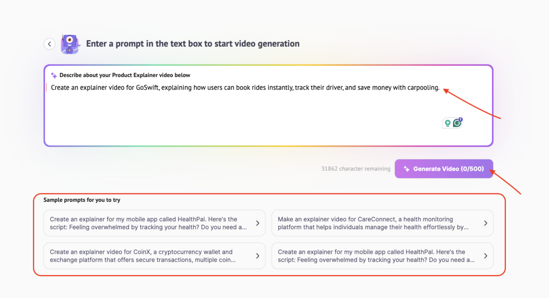Select the CareConnect sample prompt

click(377, 223)
